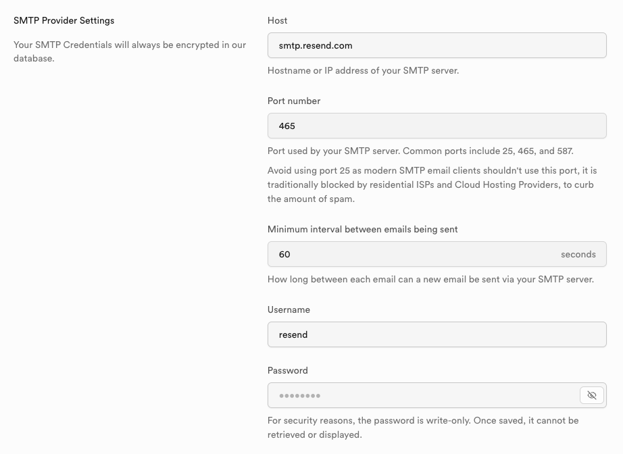Click the "Avoid using port 25" warning paragraph
The width and height of the screenshot is (623, 454).
432,184
